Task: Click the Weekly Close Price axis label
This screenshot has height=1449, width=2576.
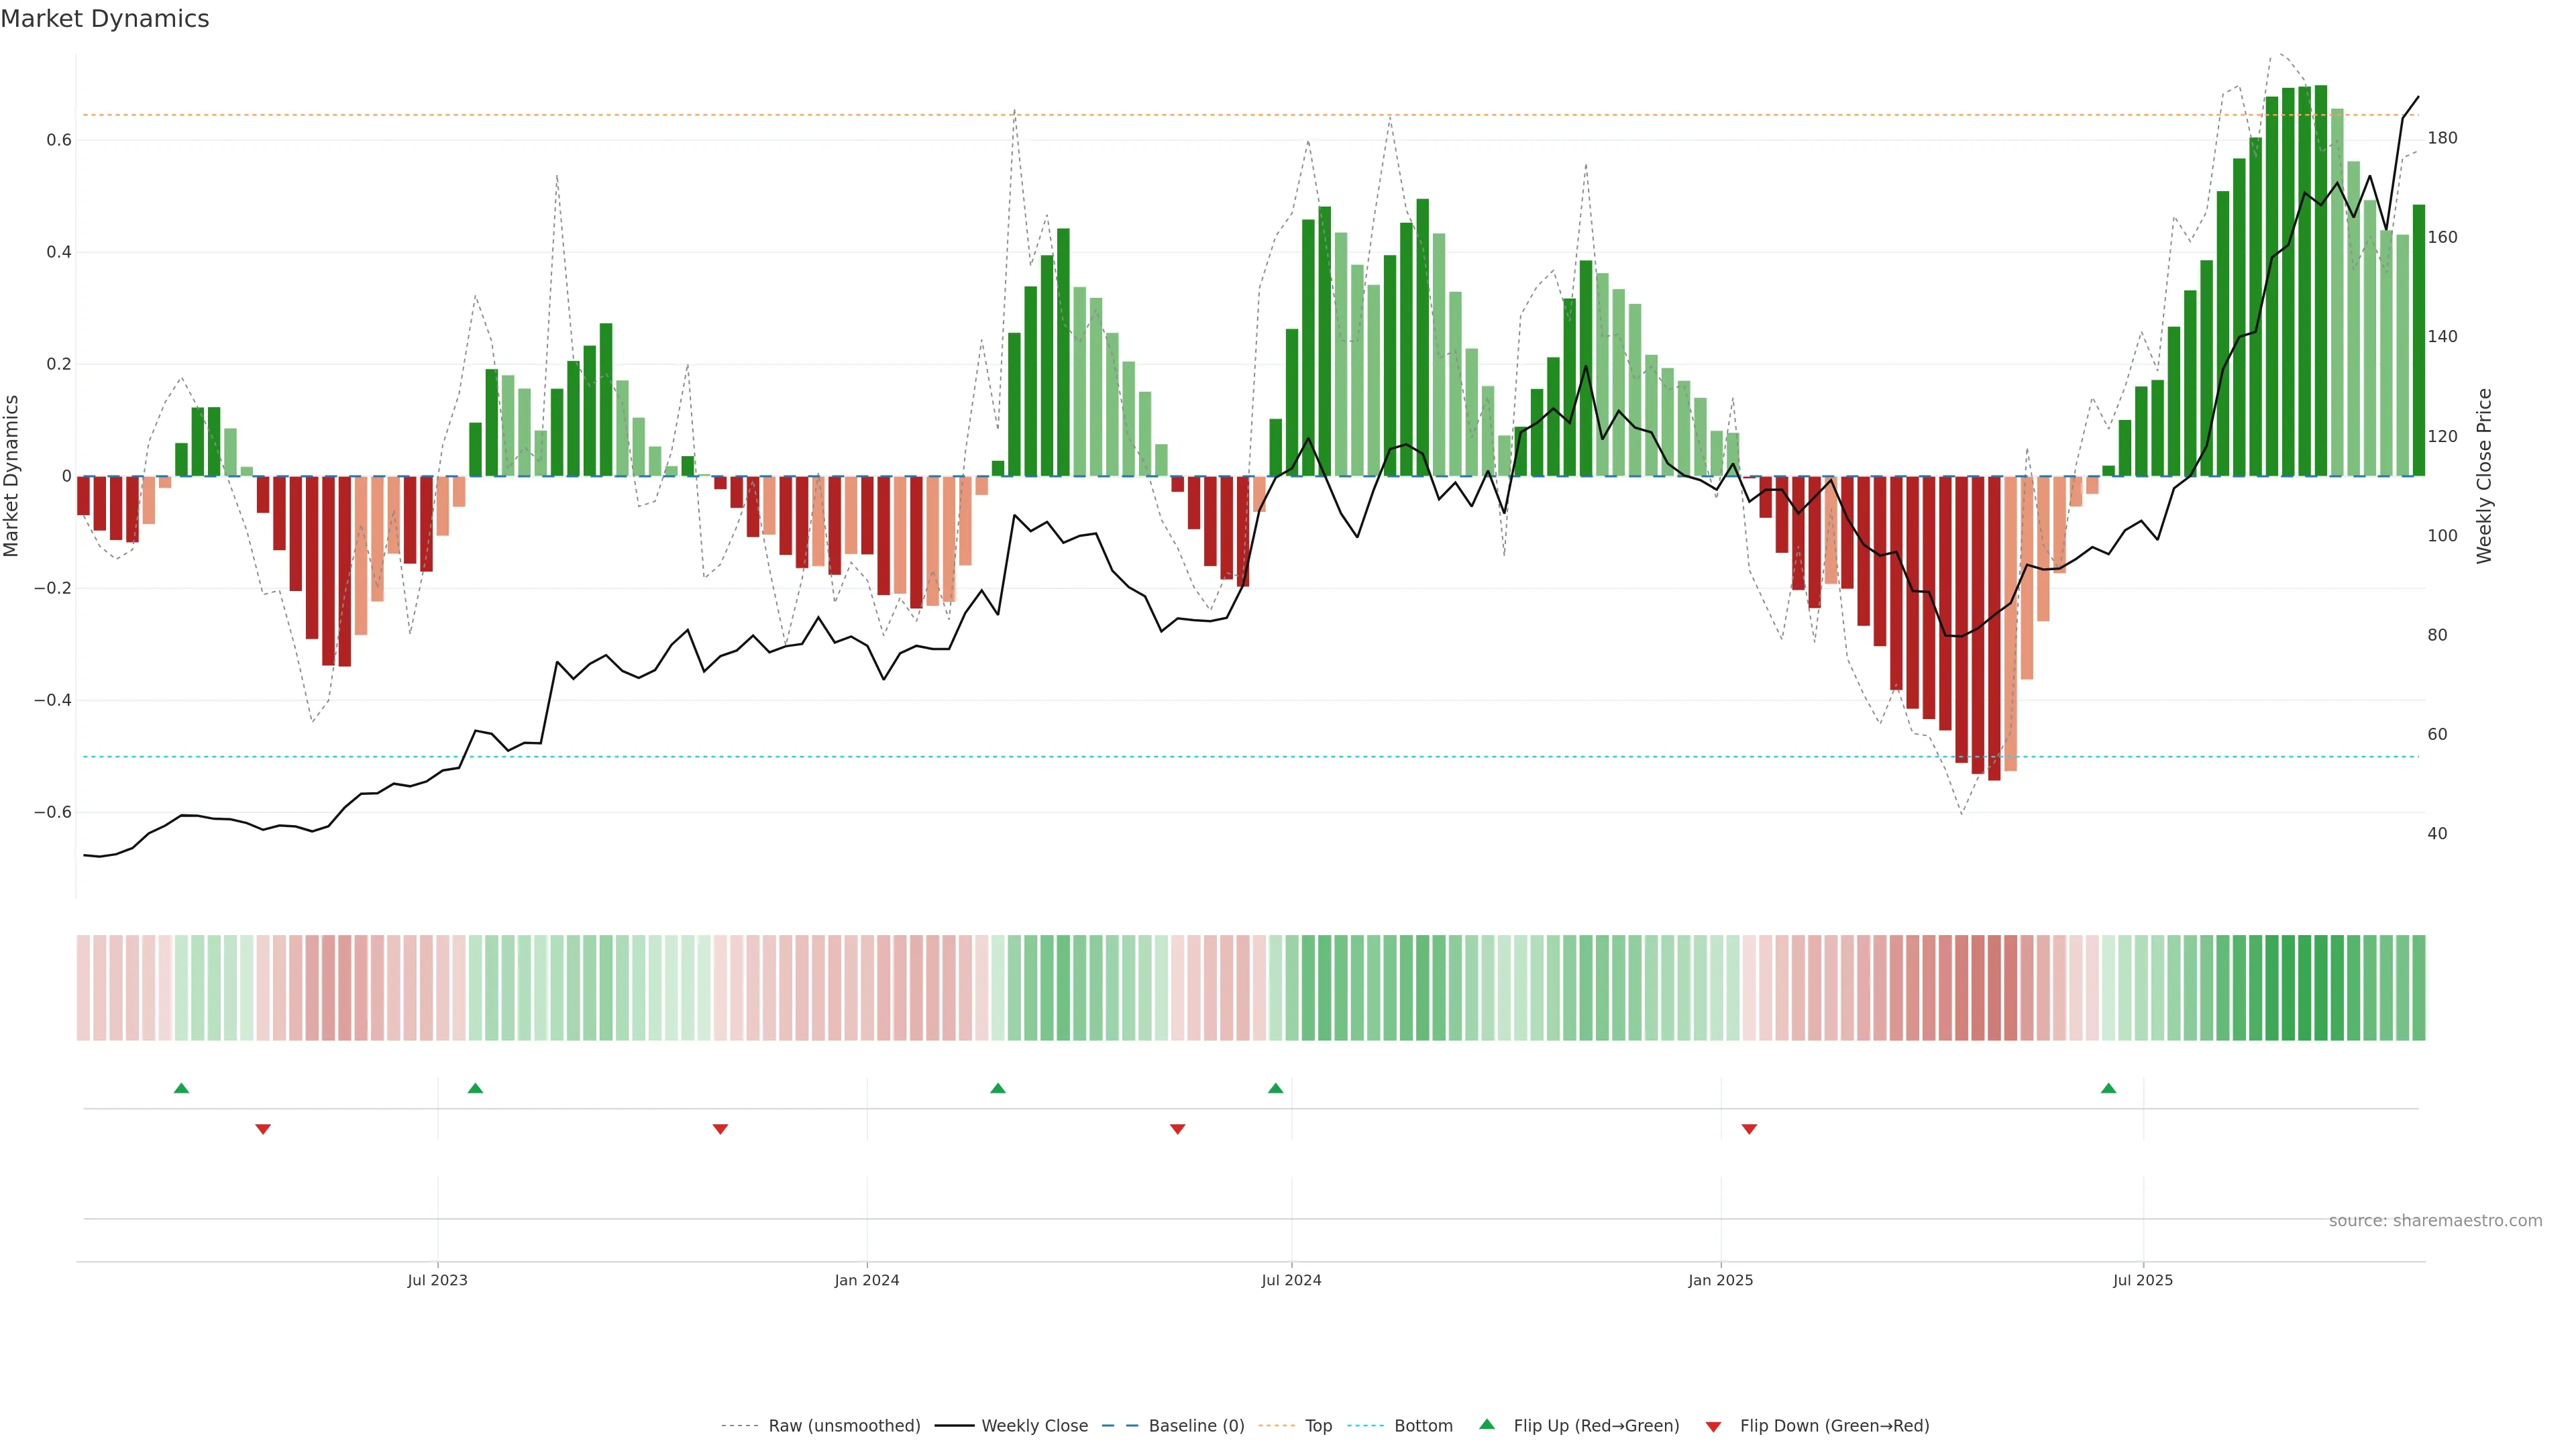Action: click(2484, 476)
